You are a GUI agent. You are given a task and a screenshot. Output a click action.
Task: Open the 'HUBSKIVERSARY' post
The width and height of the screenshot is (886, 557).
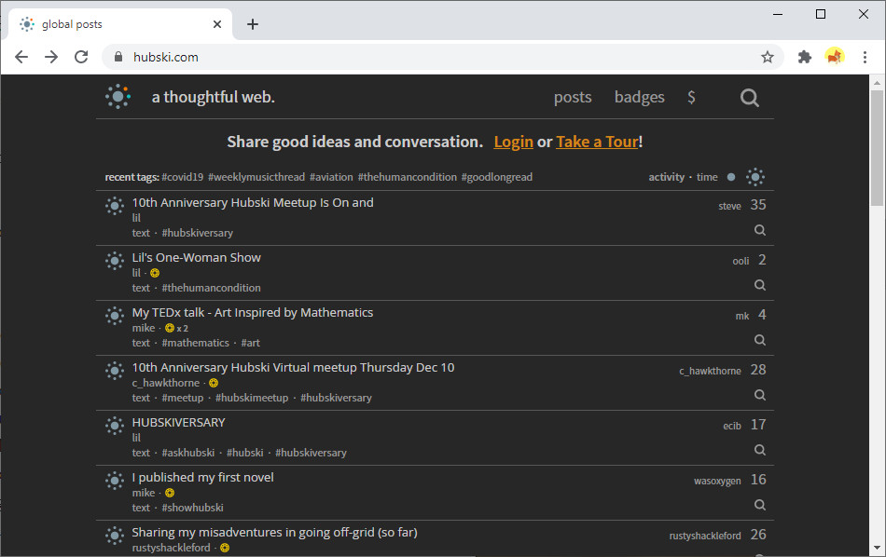pos(178,423)
